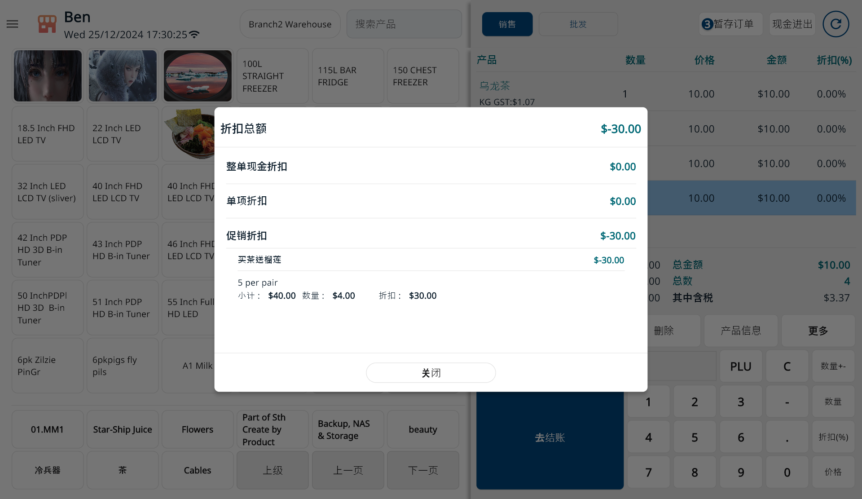The image size is (862, 499).
Task: Click the refresh circular arrow icon
Action: pyautogui.click(x=836, y=24)
